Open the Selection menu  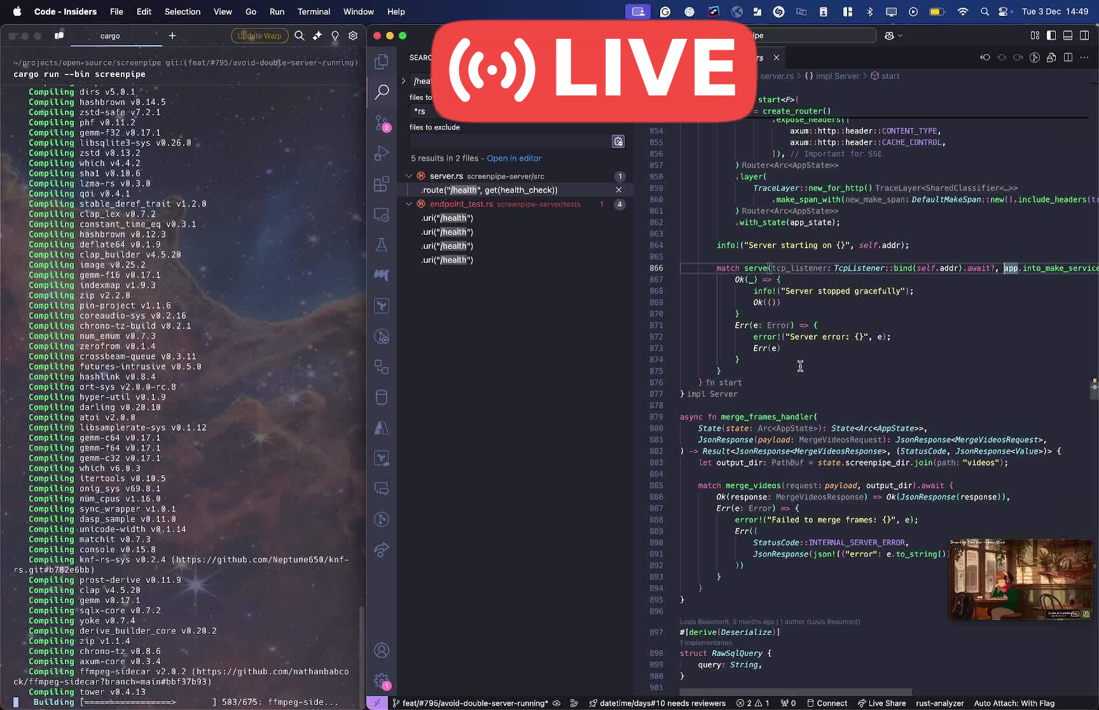[182, 11]
